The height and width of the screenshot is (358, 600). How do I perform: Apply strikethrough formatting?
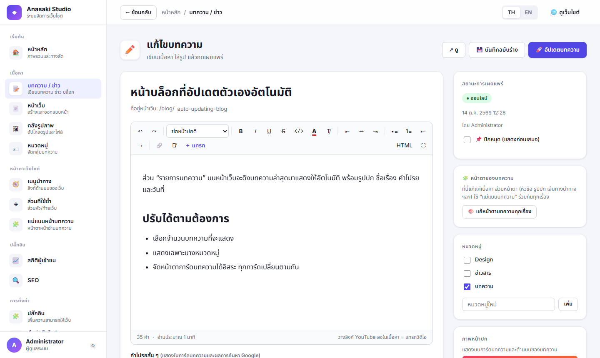[x=283, y=131]
